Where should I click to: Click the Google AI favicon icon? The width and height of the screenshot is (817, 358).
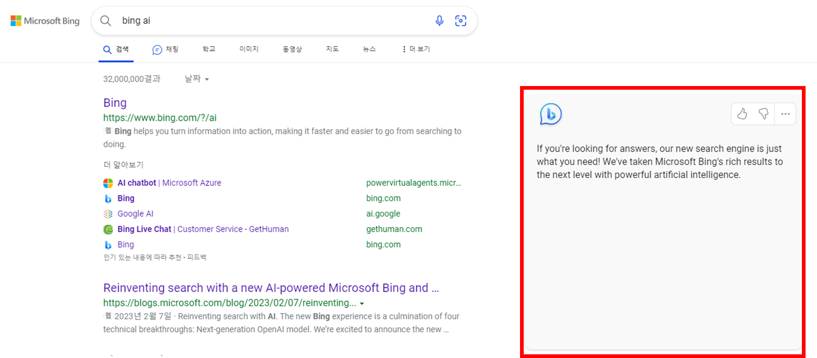pos(108,214)
